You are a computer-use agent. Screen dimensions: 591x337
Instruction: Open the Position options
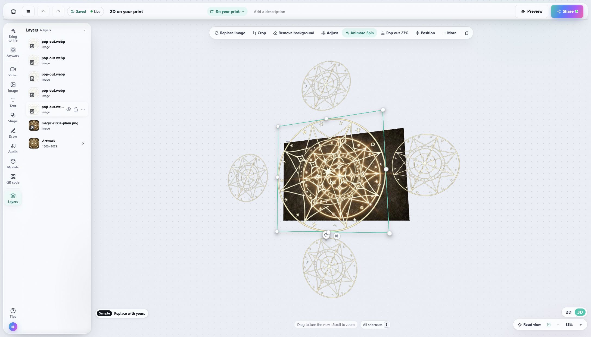click(425, 33)
